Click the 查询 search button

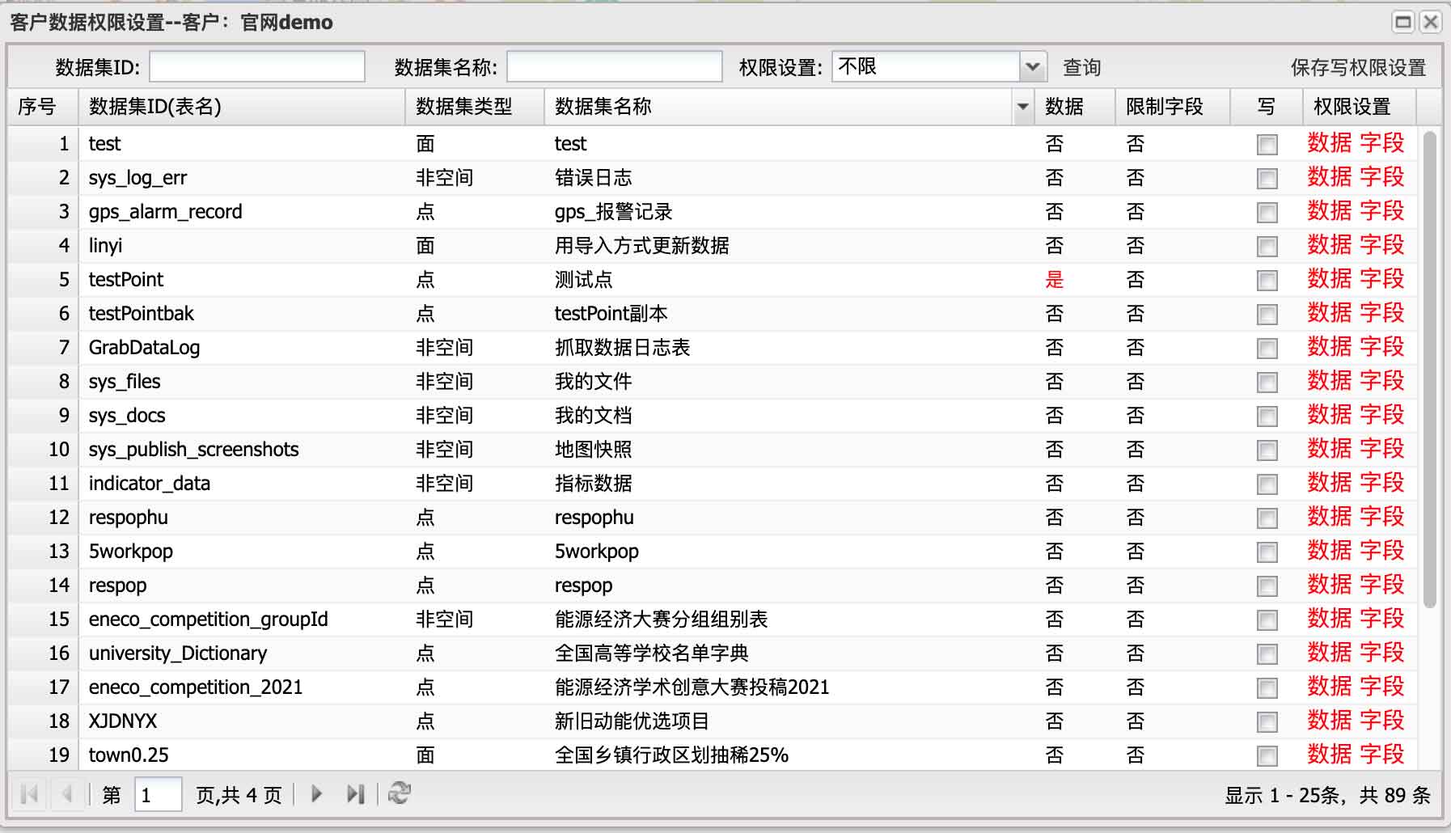(1081, 67)
